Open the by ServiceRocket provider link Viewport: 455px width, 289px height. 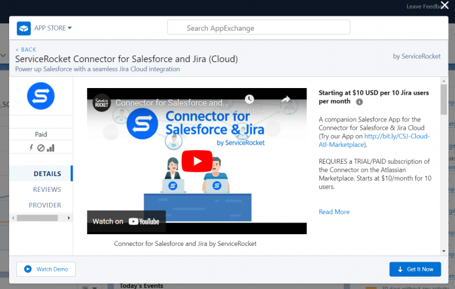click(415, 56)
